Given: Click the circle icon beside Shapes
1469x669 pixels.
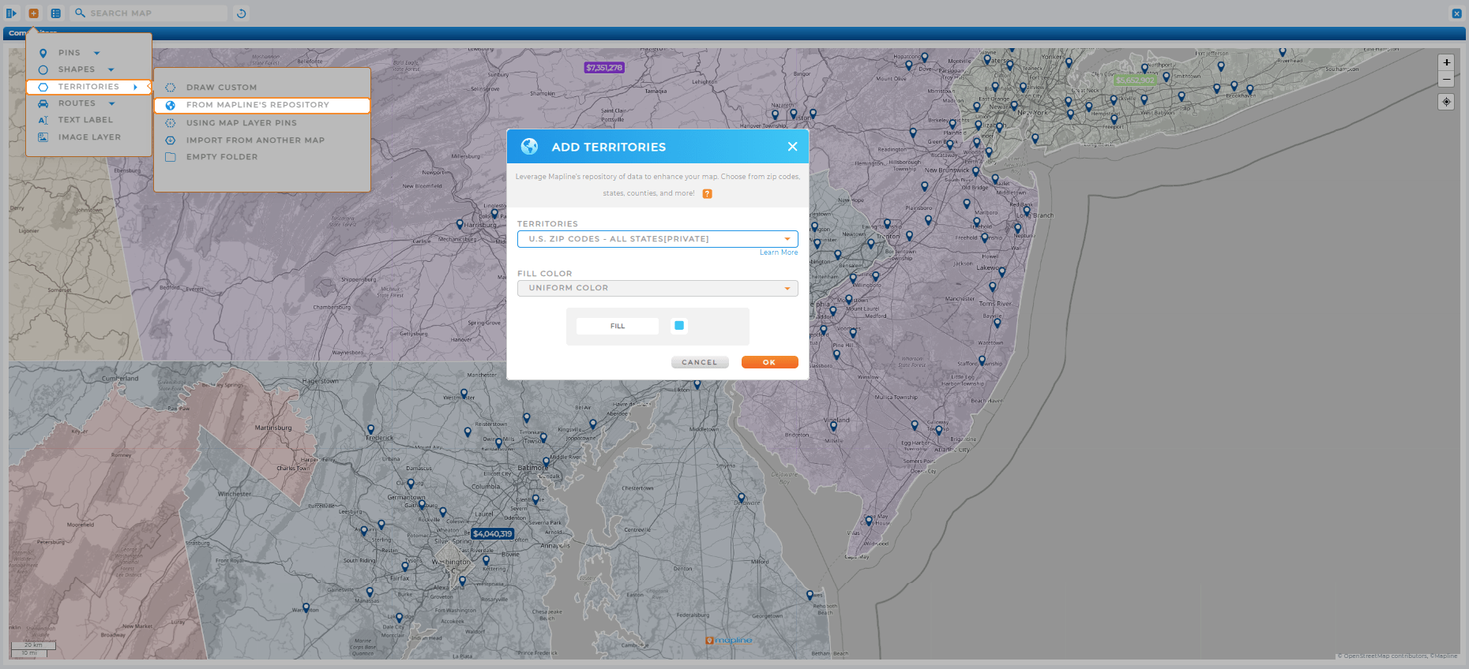Looking at the screenshot, I should (43, 70).
